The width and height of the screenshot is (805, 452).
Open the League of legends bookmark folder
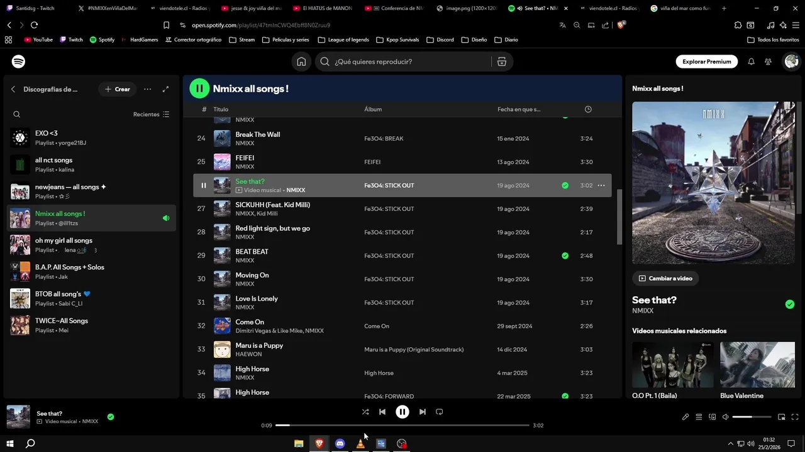tap(343, 40)
